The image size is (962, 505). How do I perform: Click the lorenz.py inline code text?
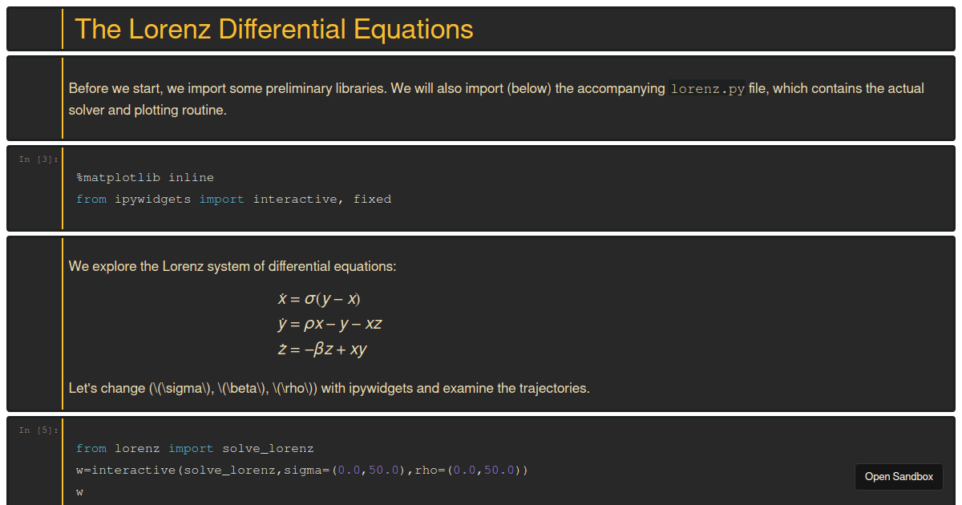[707, 89]
